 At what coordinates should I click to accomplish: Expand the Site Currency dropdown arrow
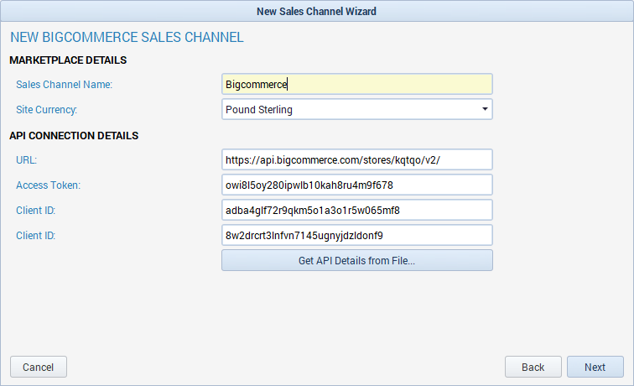(485, 109)
